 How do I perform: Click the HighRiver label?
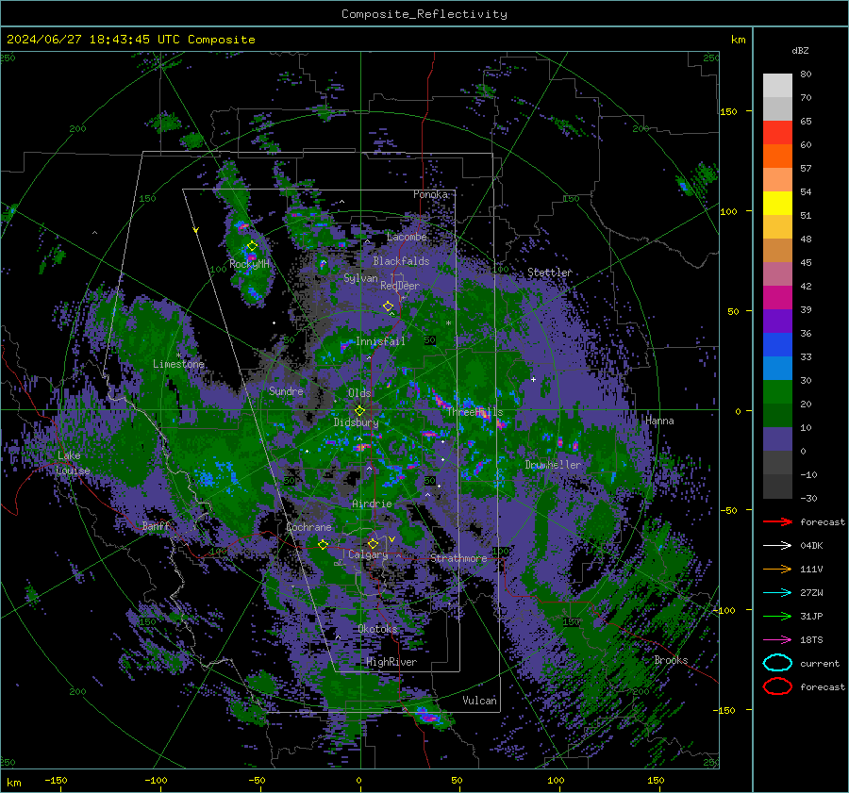click(391, 662)
